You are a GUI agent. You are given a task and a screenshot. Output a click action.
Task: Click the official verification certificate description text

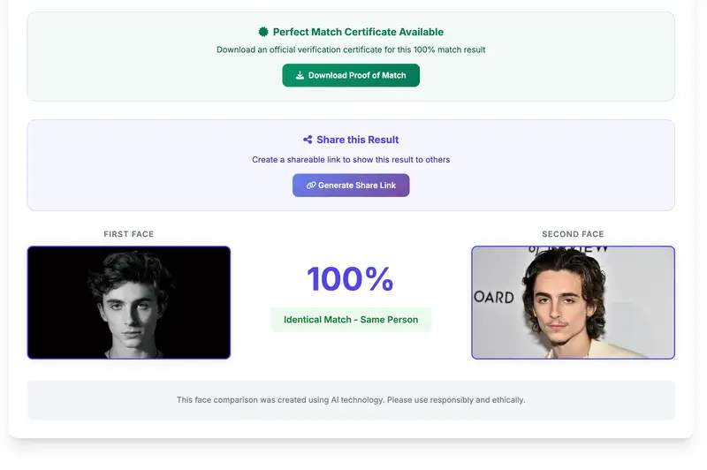351,50
